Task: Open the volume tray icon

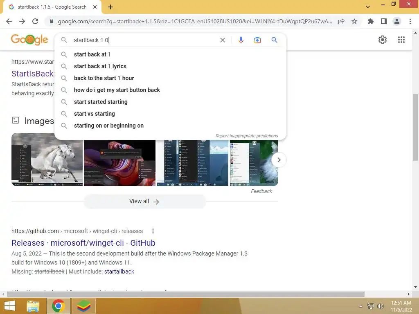Action: click(381, 306)
